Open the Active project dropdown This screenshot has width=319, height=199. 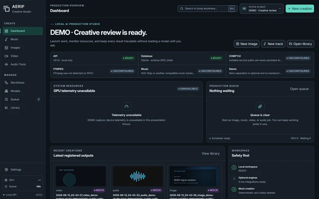pos(262,8)
